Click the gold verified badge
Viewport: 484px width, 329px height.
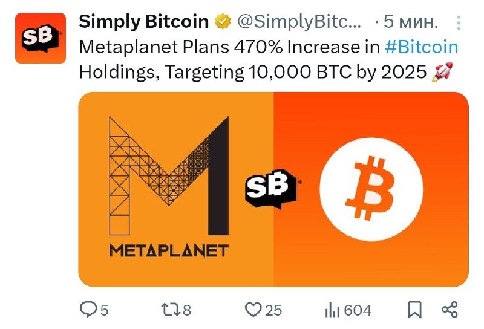(x=223, y=22)
